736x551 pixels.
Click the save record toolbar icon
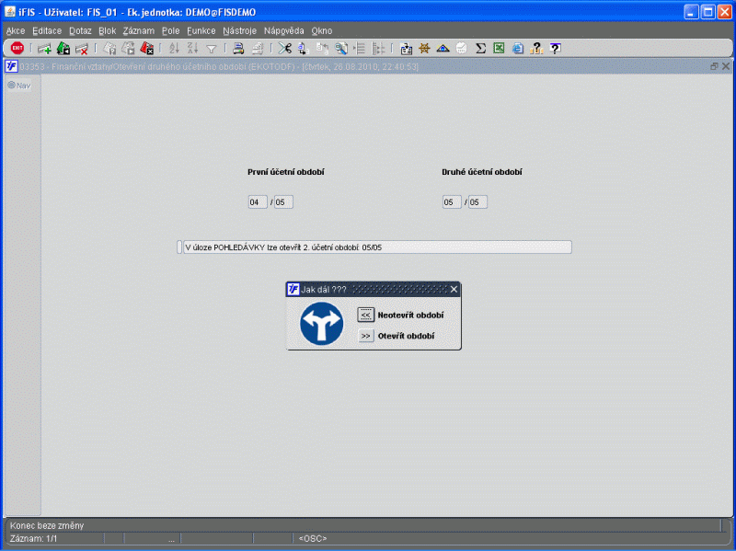(63, 49)
